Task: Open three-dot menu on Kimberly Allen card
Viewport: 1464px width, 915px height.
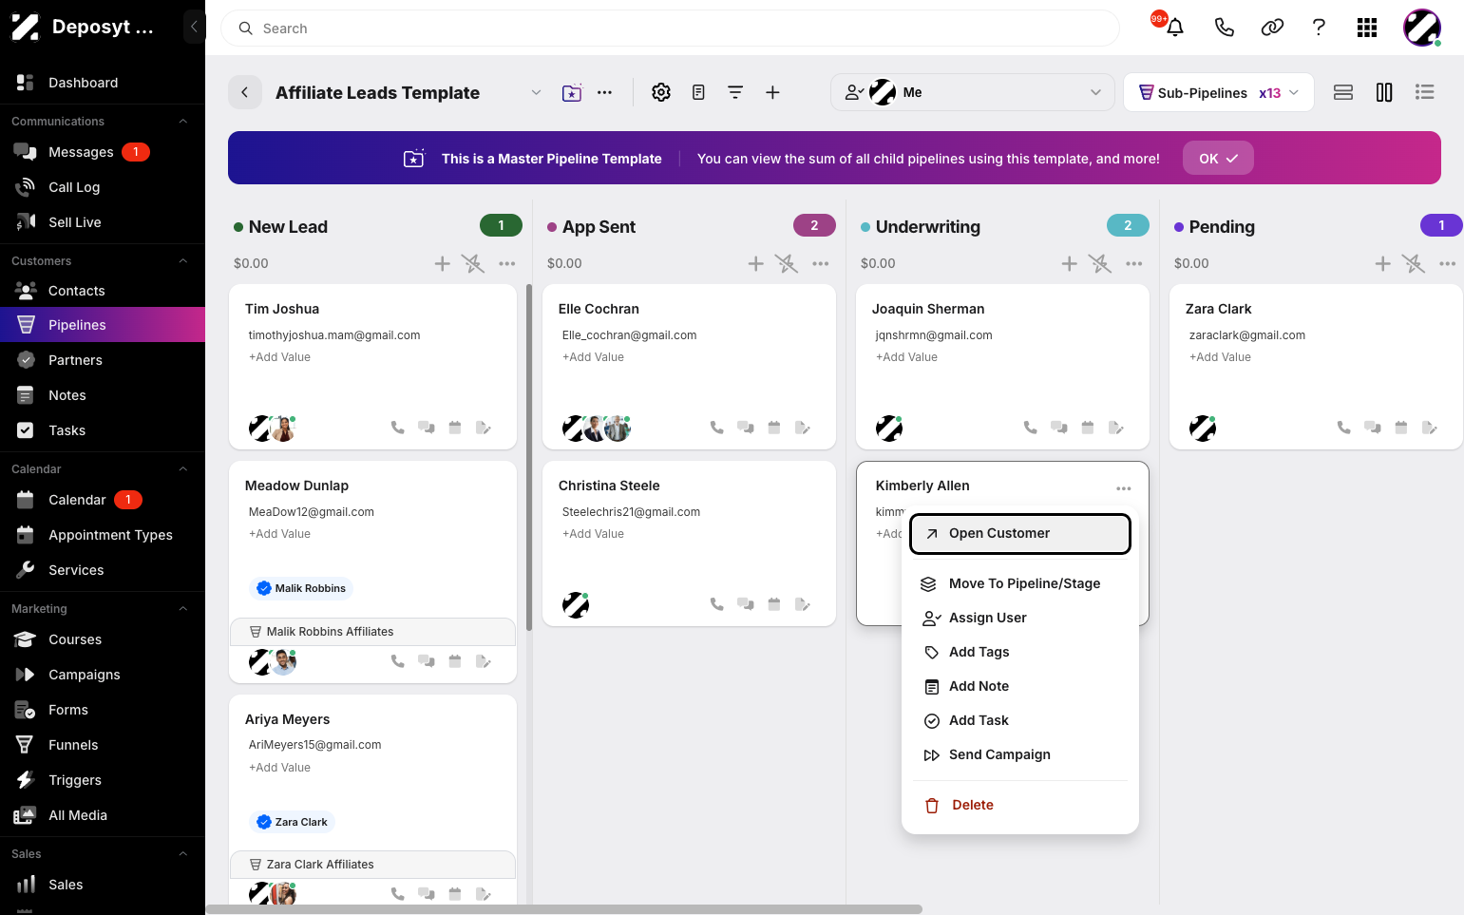Action: click(x=1124, y=488)
